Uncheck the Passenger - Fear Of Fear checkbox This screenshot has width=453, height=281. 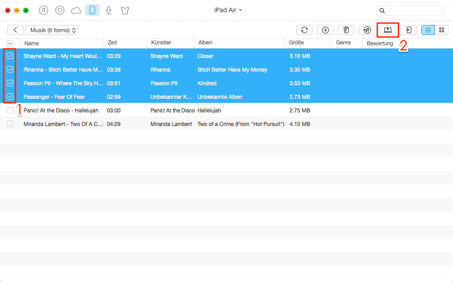coord(10,97)
